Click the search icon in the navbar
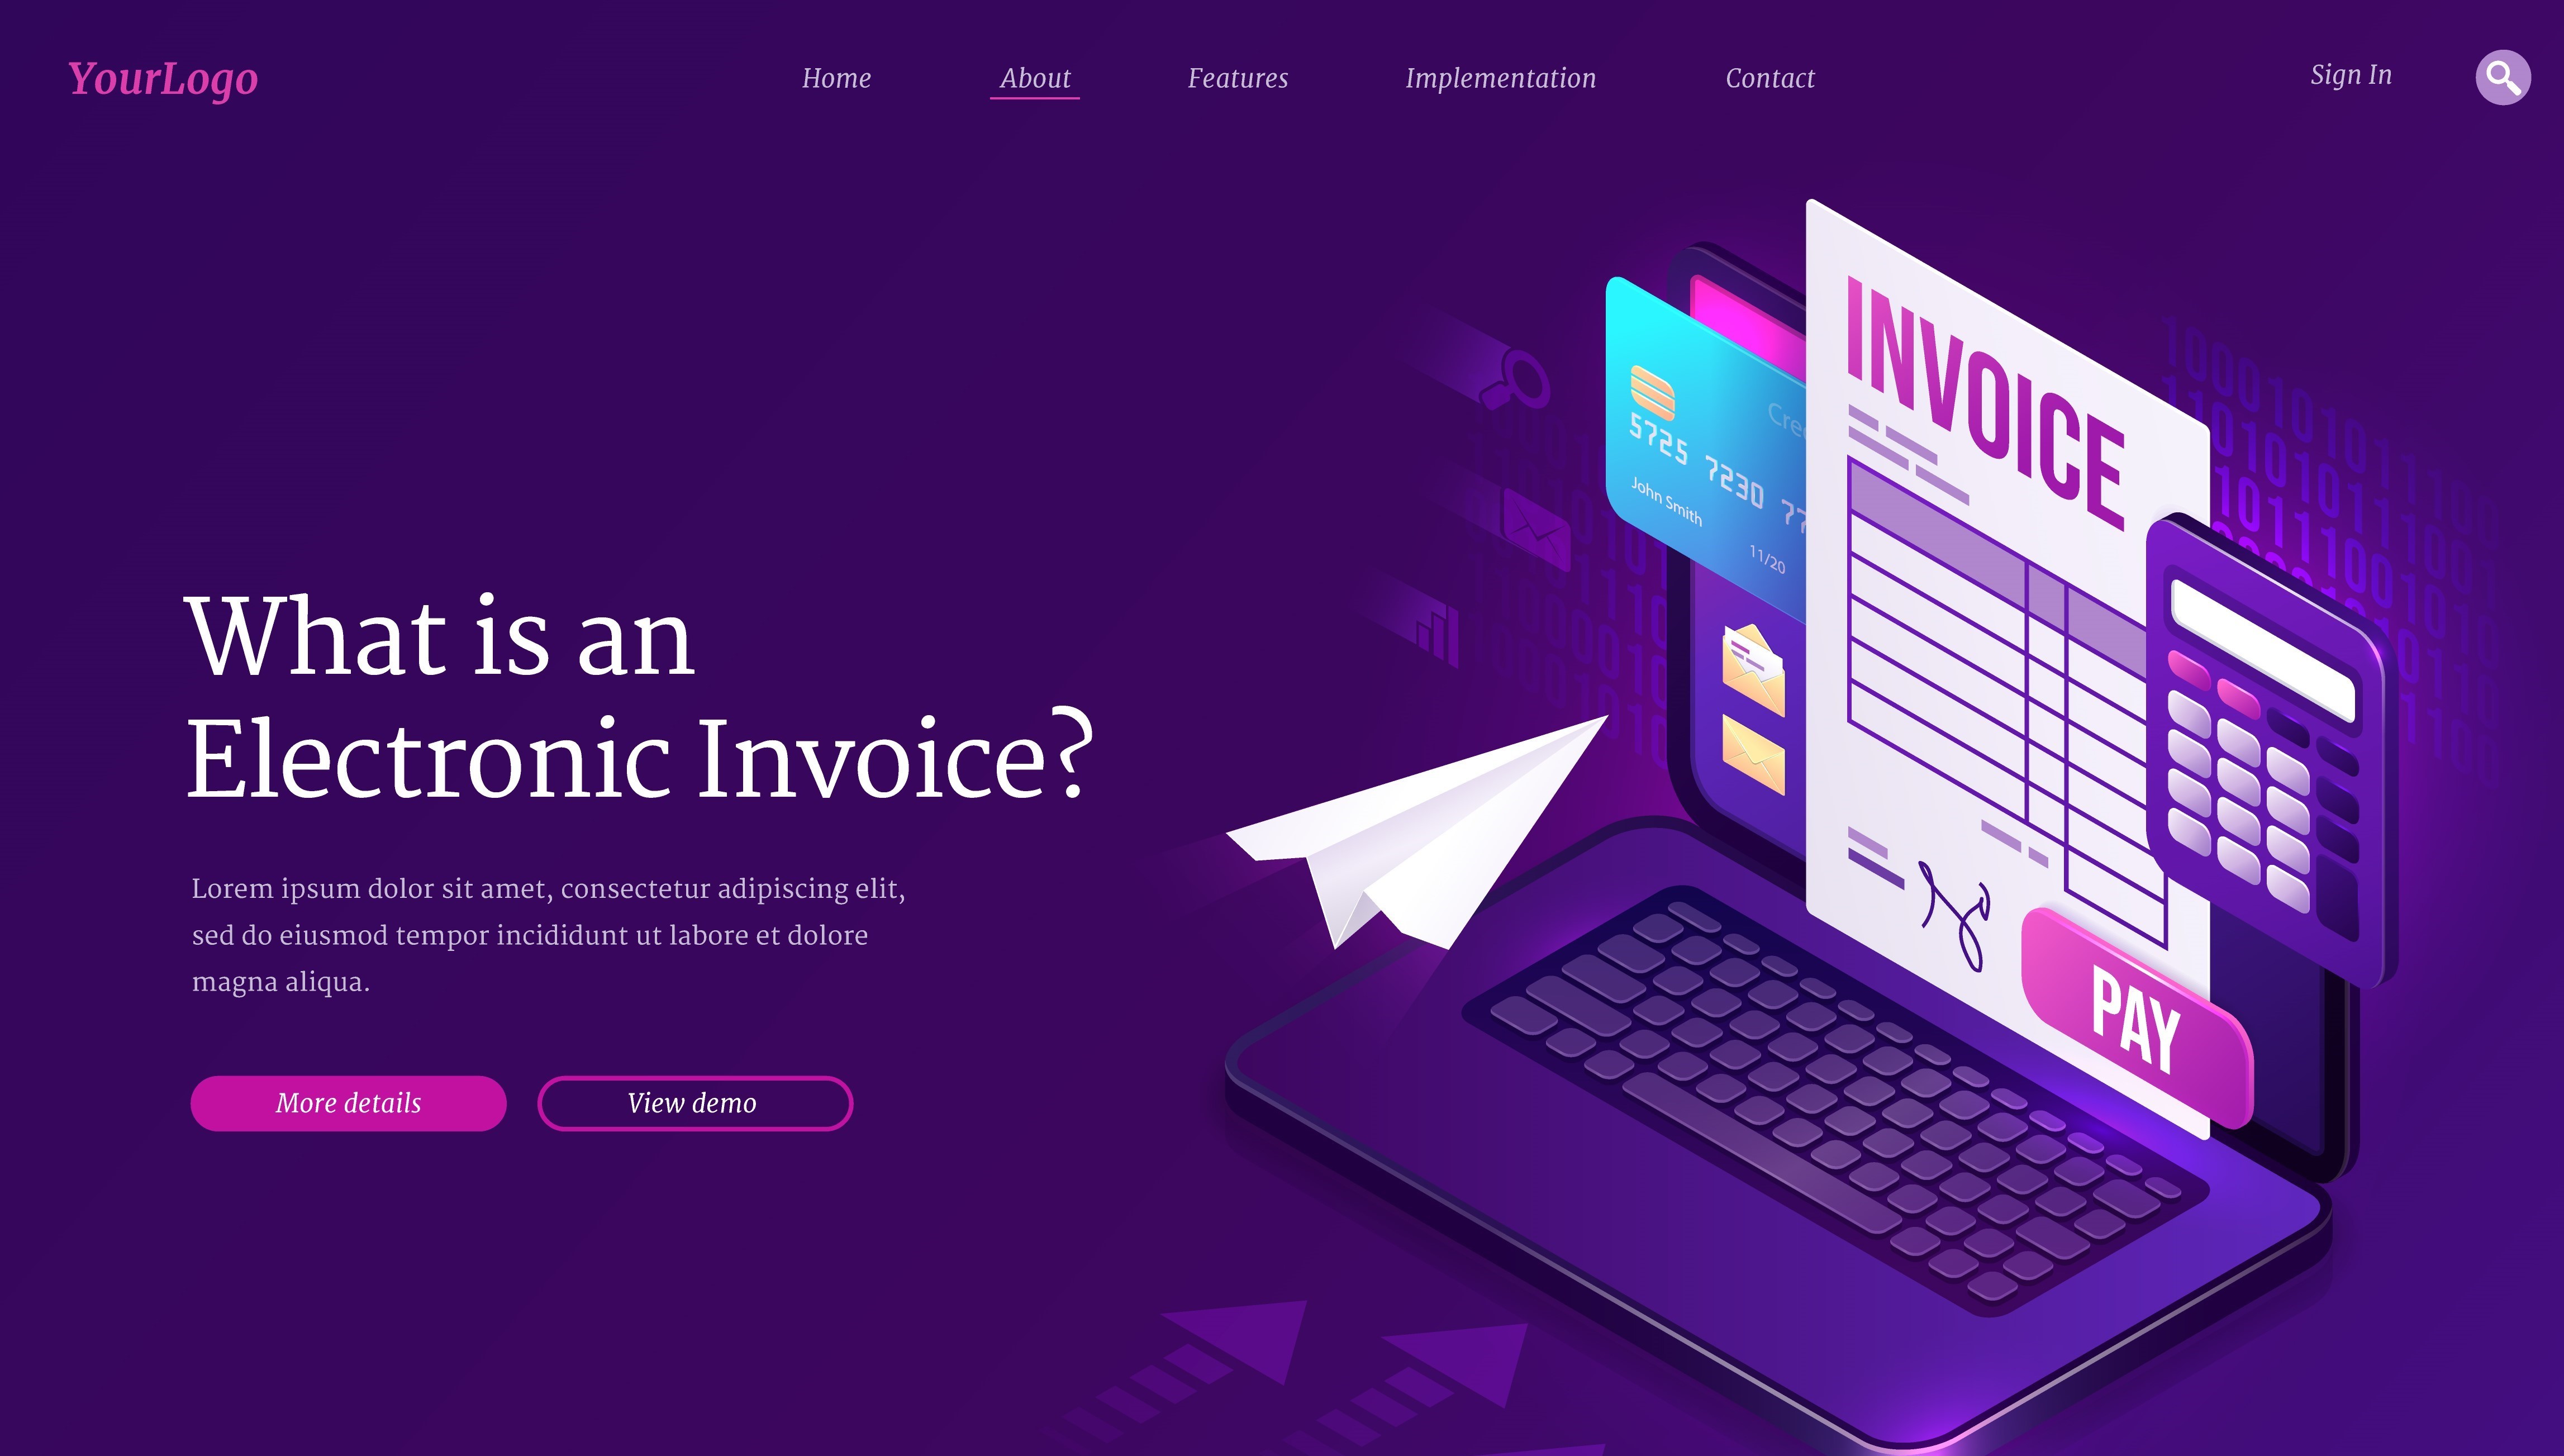The image size is (2564, 1456). point(2503,78)
